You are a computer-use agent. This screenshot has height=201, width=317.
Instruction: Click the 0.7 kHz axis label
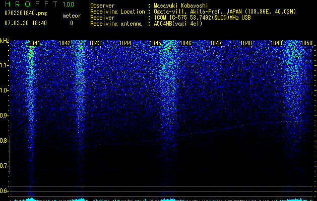point(5,166)
